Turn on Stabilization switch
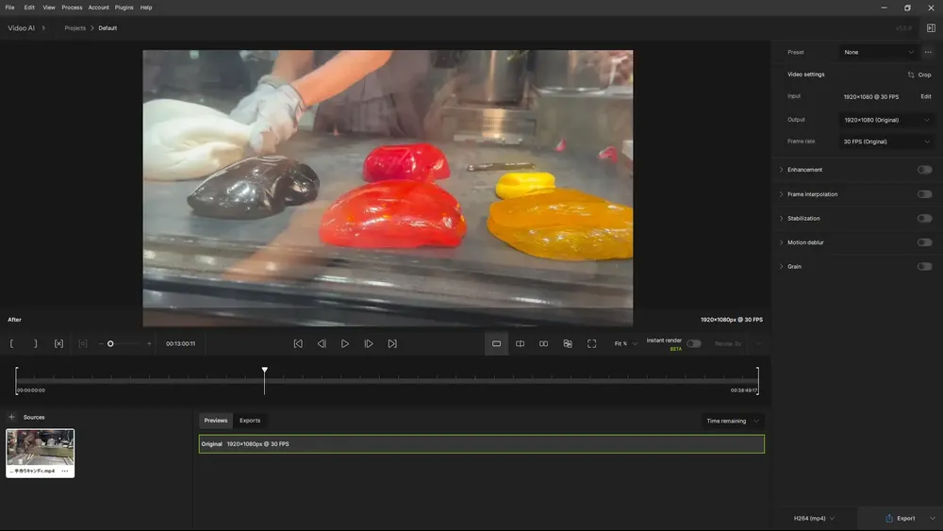Image resolution: width=943 pixels, height=531 pixels. tap(924, 219)
